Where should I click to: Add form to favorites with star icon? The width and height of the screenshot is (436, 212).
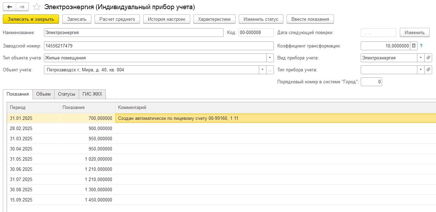[36, 7]
